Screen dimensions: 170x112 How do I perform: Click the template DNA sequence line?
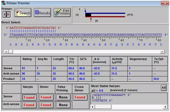(86, 35)
